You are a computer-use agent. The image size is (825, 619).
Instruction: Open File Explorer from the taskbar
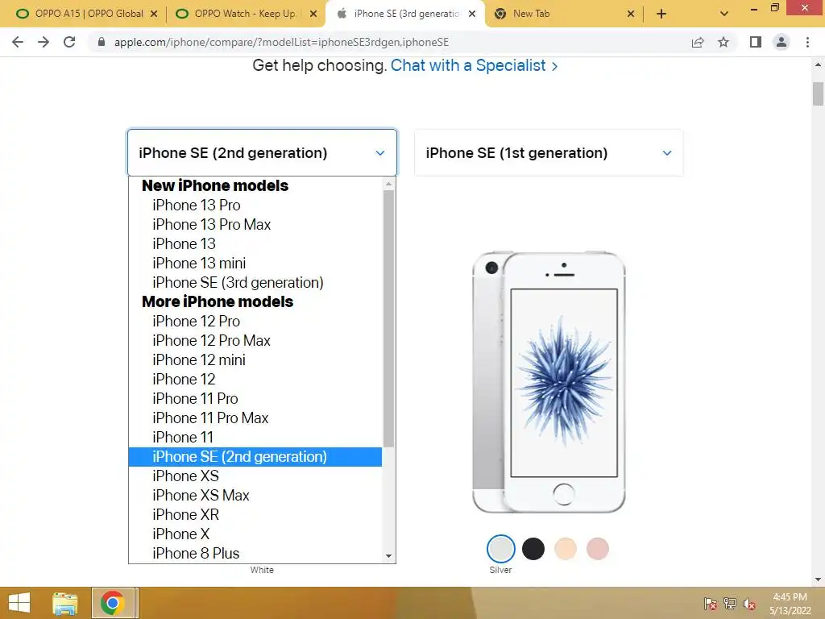[65, 603]
